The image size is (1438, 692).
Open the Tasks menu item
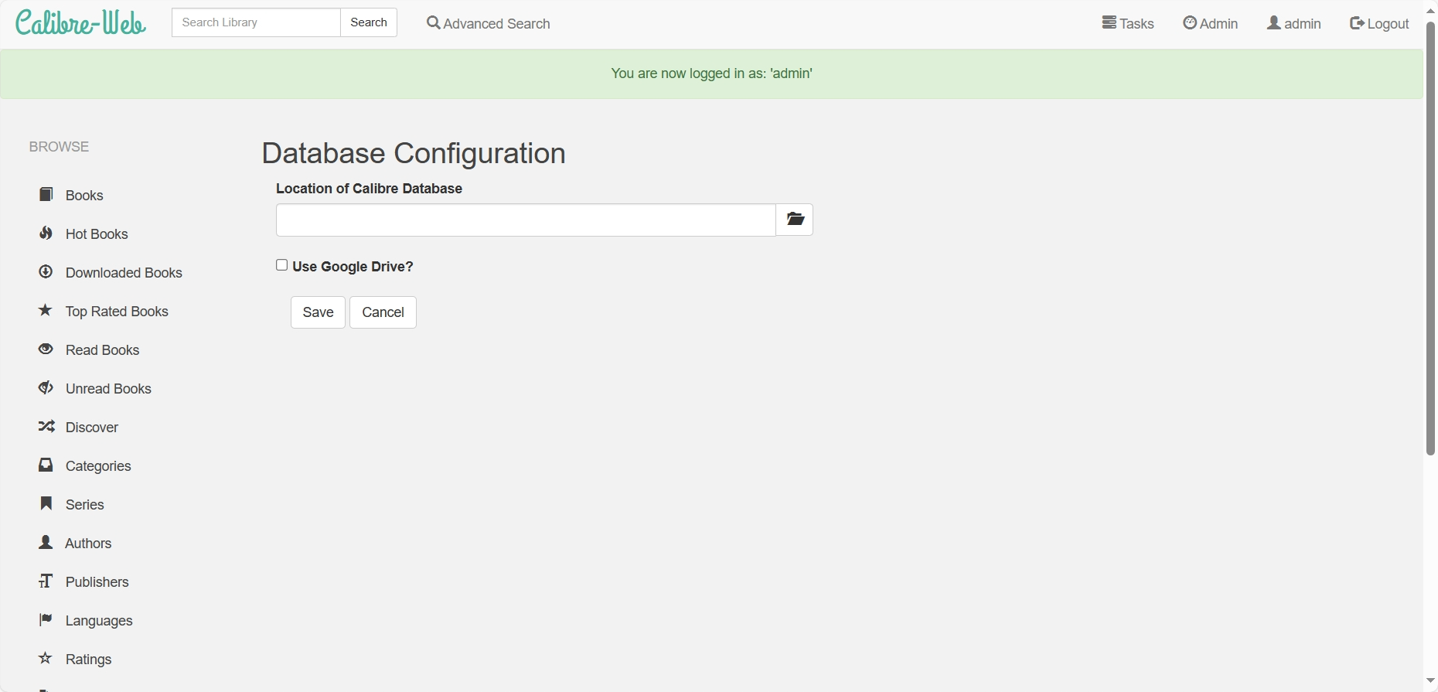[1128, 23]
